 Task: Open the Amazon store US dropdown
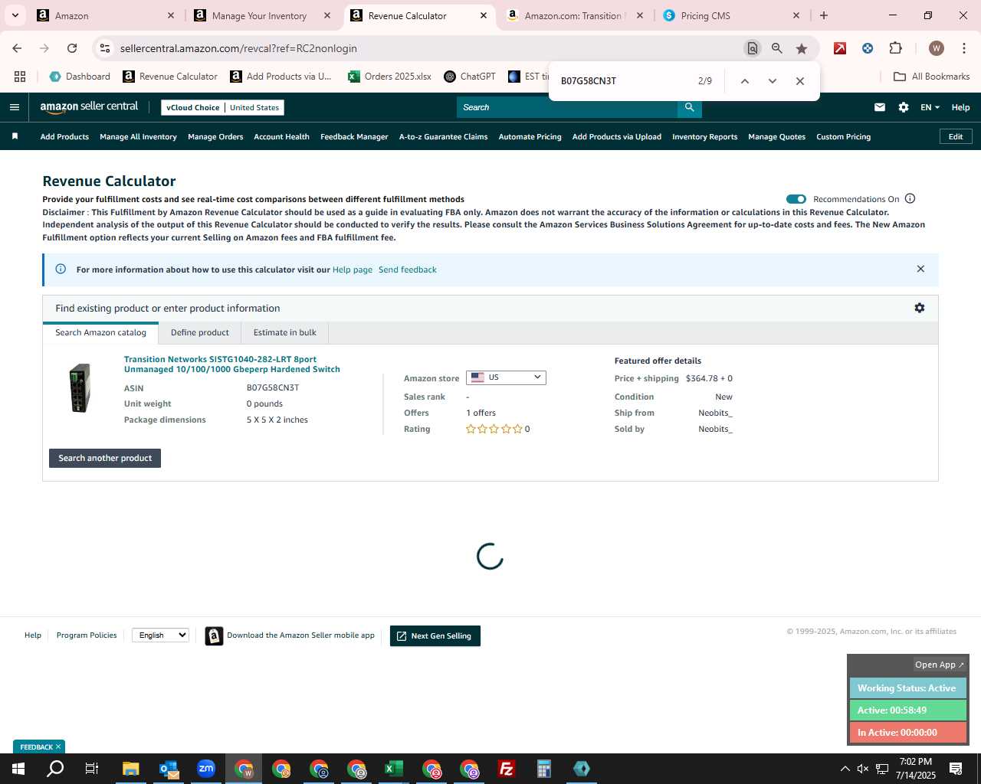click(x=506, y=377)
